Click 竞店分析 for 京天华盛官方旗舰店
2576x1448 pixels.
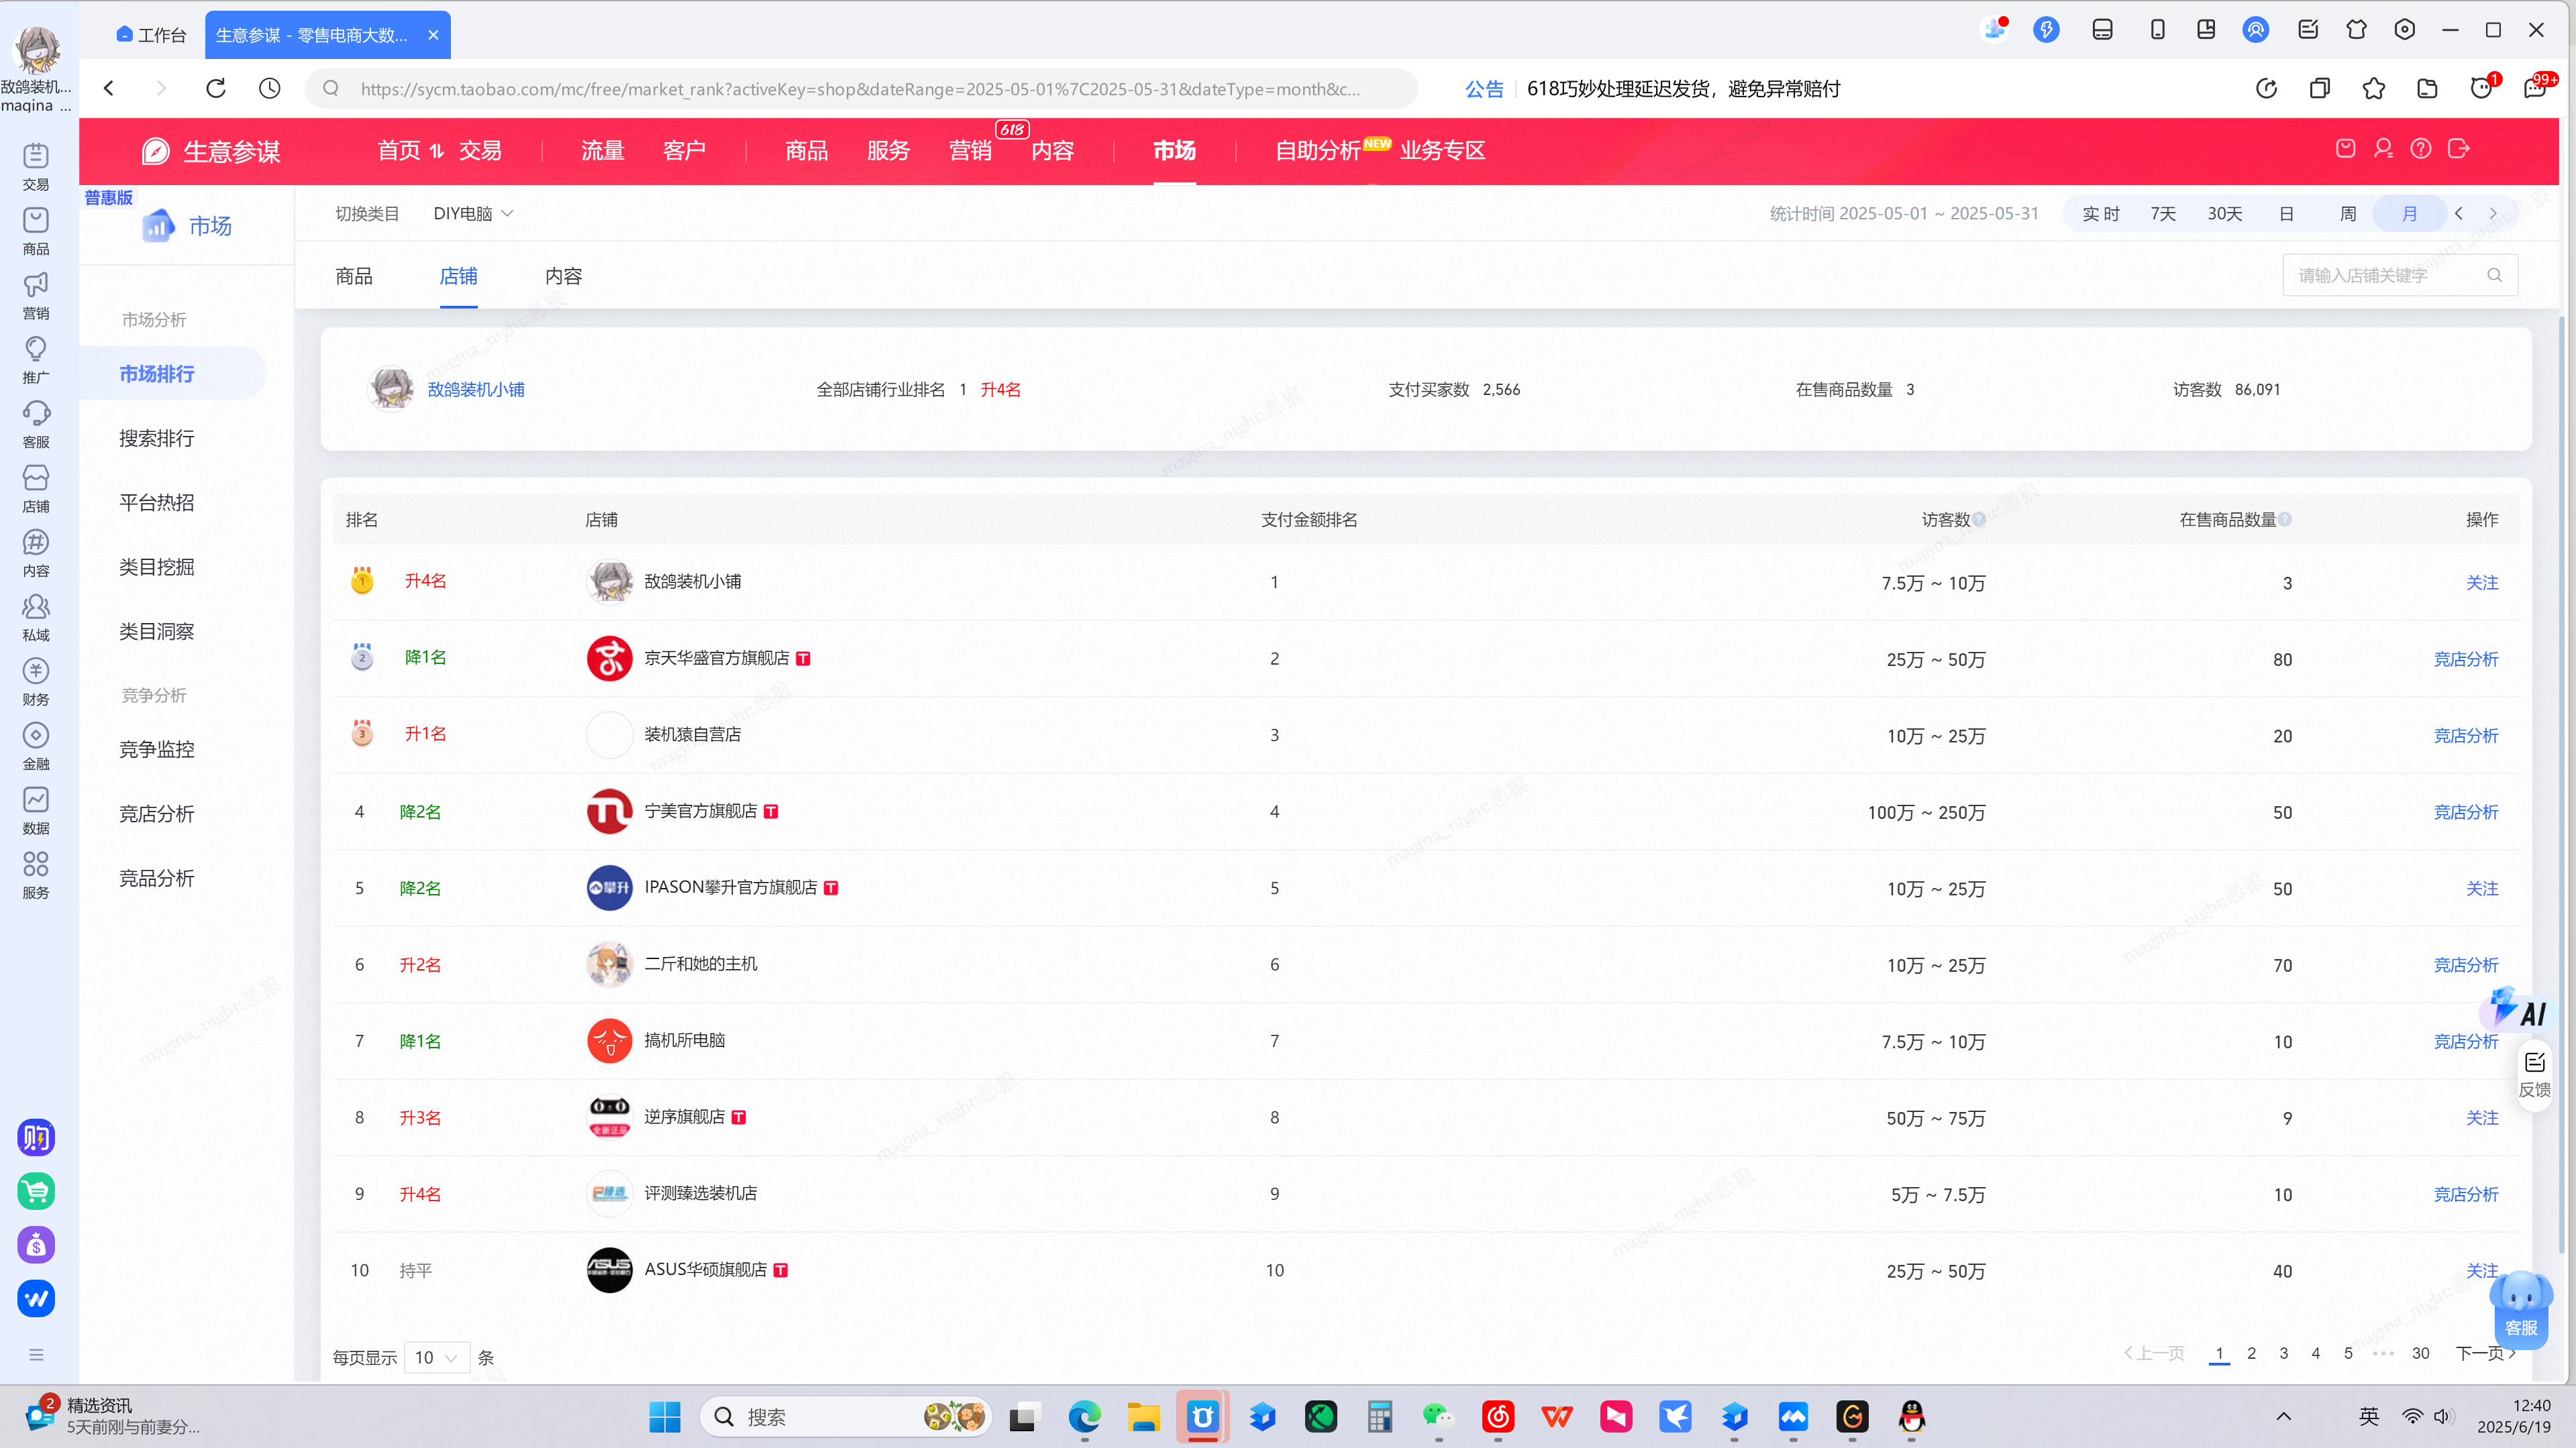coord(2466,659)
